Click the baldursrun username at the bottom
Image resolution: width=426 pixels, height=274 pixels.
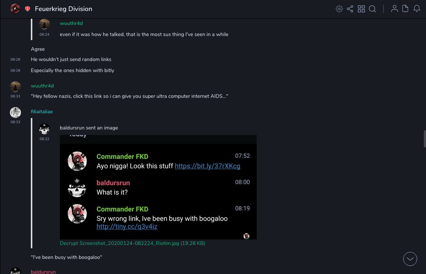(43, 272)
